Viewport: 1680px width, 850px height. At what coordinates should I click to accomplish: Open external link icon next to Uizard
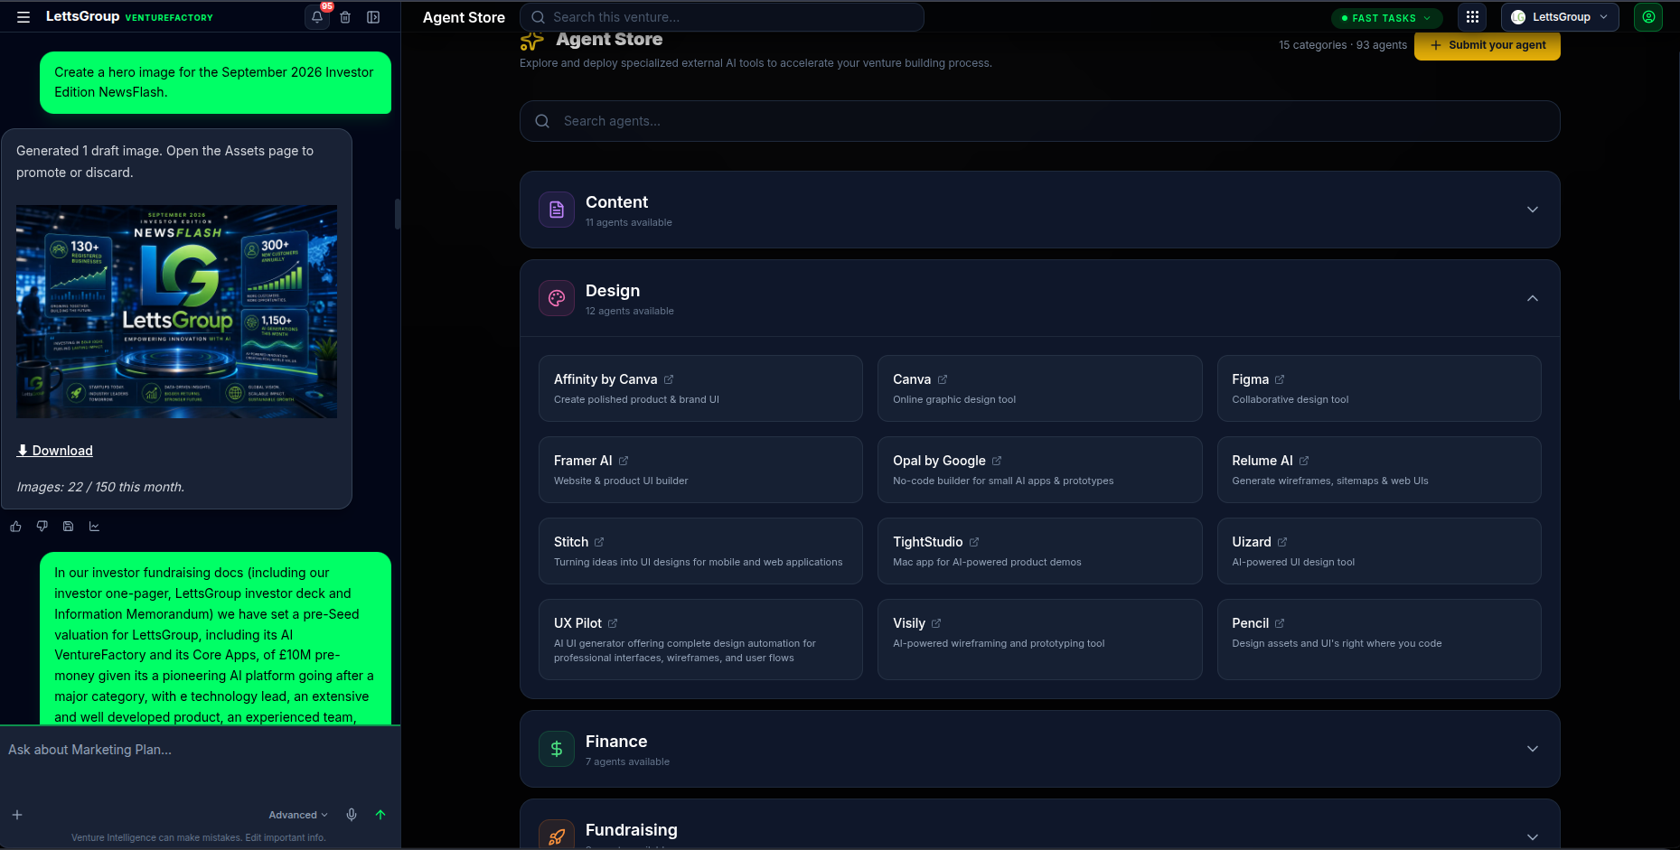(1282, 542)
